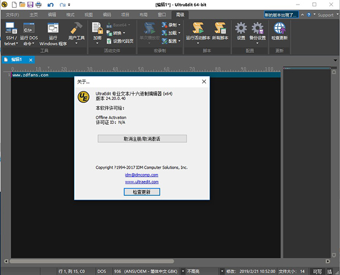Image resolution: width=340 pixels, height=275 pixels.
Task: Expand the macro configure (配置) dropdown arrow
Action: tap(179, 41)
